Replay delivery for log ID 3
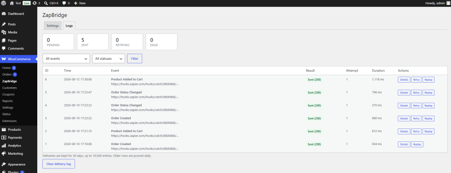The height and width of the screenshot is (173, 451). click(428, 118)
